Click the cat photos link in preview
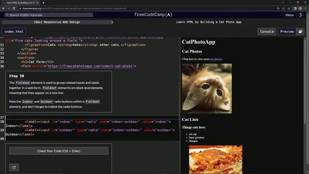The image size is (309, 174). pyautogui.click(x=216, y=59)
